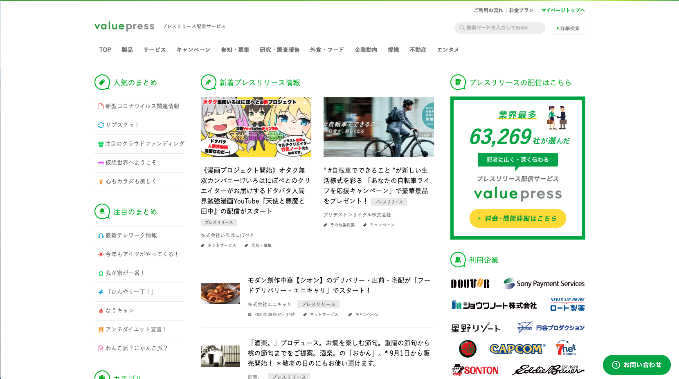
Task: Open the 告知・募集 category
Action: click(235, 50)
